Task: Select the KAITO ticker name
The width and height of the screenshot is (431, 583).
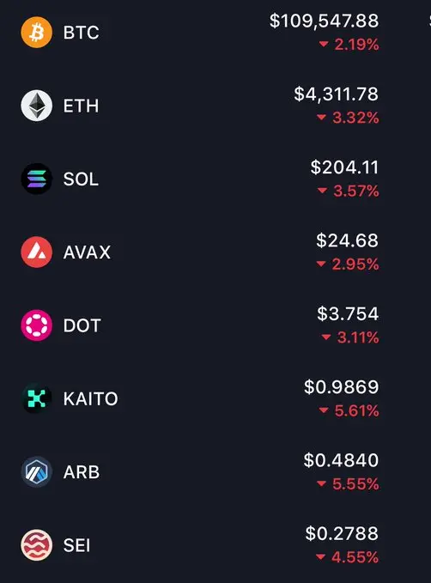Action: pos(90,399)
